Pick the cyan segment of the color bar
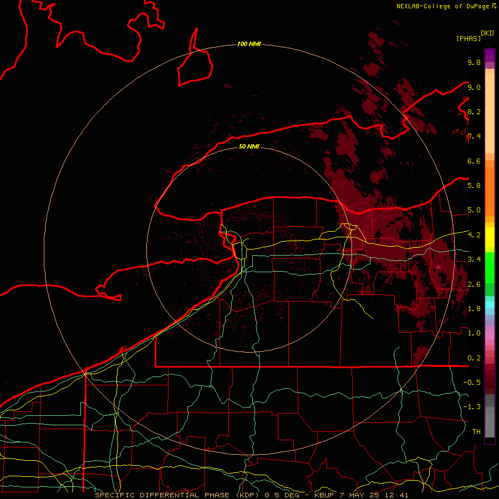Viewport: 499px width, 499px height. (490, 305)
